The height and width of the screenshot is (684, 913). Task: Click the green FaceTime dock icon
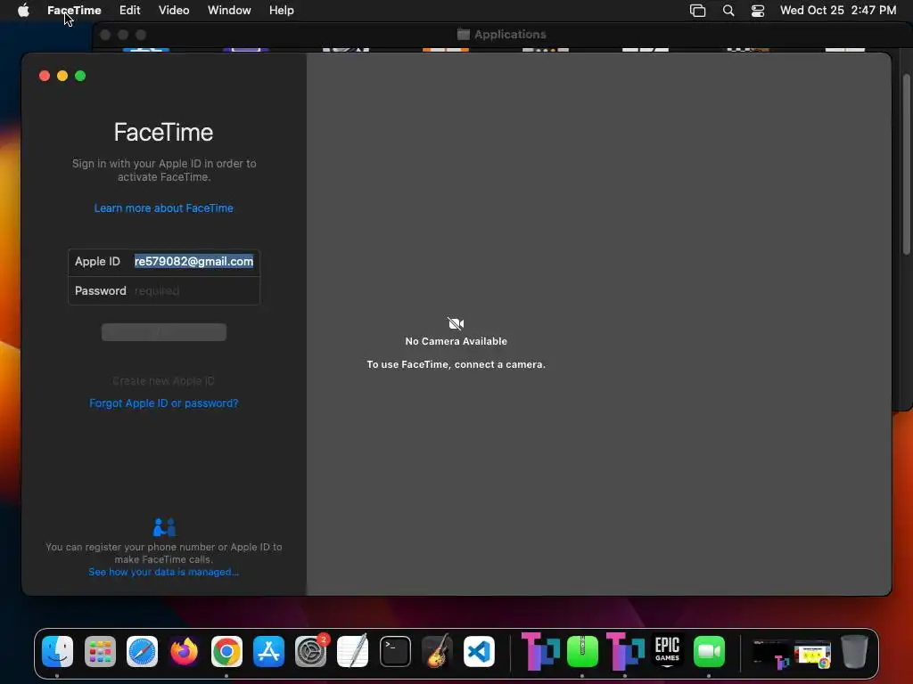click(x=709, y=651)
